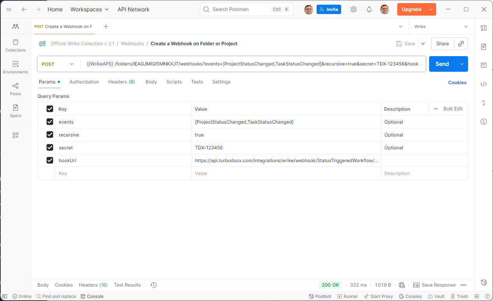Image resolution: width=493 pixels, height=301 pixels.
Task: Open the comments panel
Action: 484,65
